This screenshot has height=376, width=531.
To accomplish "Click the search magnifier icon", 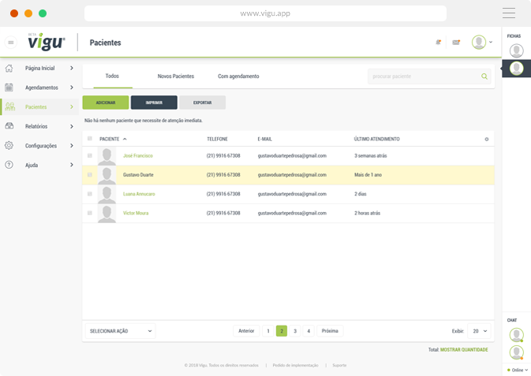I will (x=484, y=76).
